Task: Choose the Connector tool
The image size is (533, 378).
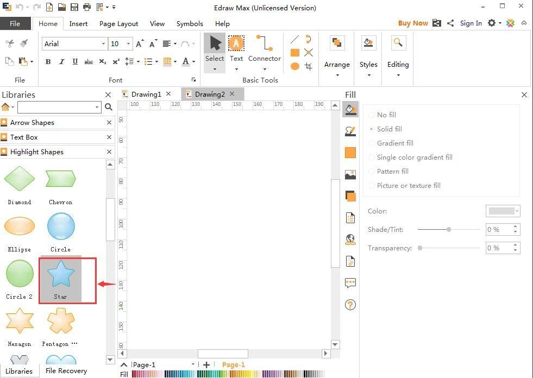Action: (x=265, y=49)
